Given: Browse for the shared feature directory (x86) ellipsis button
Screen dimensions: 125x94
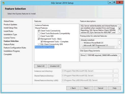Looking at the screenshot, I should pos(116,80).
